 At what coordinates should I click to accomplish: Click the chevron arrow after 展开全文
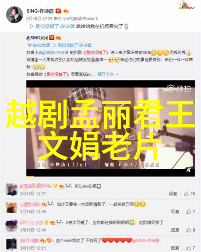click(x=117, y=74)
